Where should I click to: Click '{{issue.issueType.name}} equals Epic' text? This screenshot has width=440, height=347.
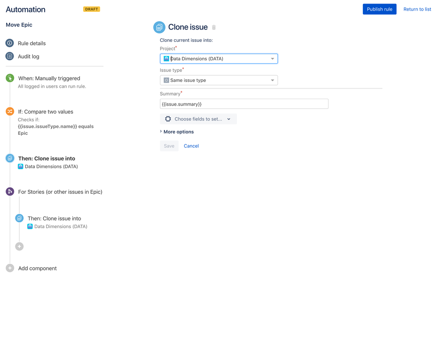point(56,129)
